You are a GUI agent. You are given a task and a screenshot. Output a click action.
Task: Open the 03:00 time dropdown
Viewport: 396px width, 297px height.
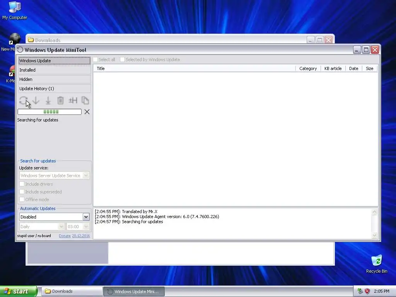78,227
